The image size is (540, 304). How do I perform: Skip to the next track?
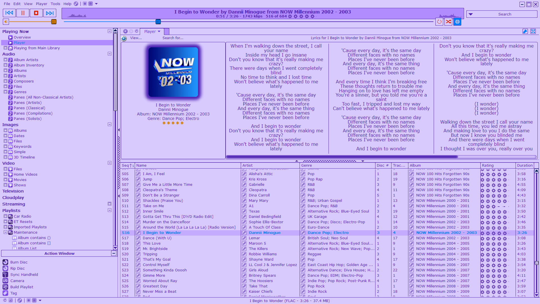pos(50,13)
